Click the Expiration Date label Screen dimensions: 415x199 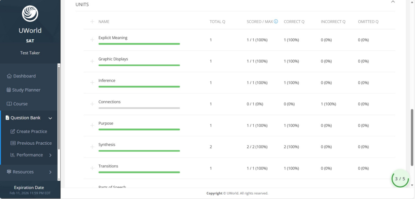tap(29, 188)
